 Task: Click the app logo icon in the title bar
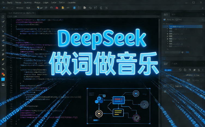[x=3, y=2]
